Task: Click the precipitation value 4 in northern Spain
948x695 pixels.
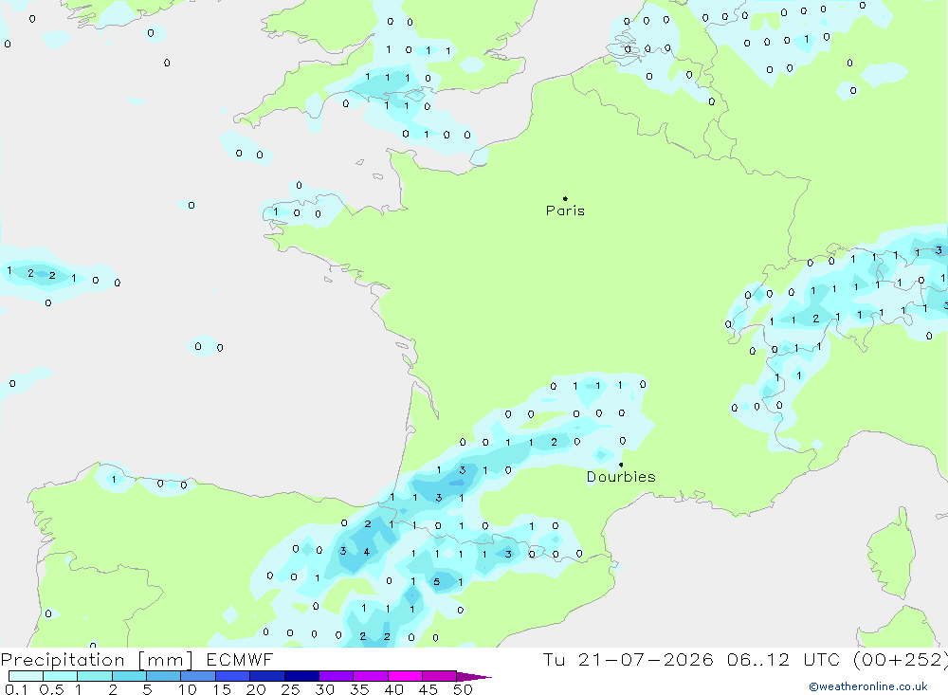Action: (x=366, y=552)
